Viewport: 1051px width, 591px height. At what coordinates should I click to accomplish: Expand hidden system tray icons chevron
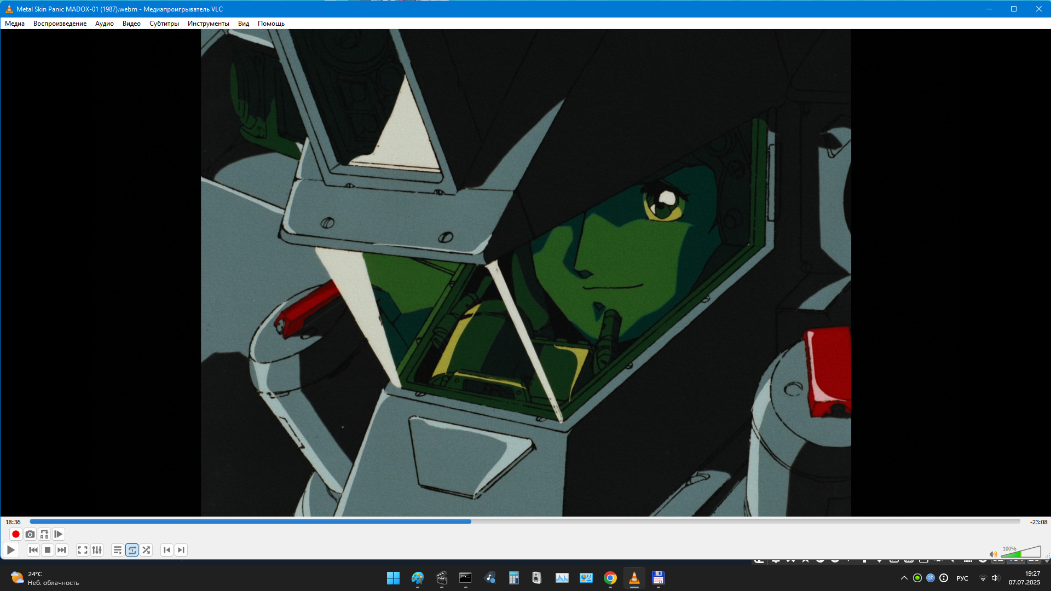904,578
